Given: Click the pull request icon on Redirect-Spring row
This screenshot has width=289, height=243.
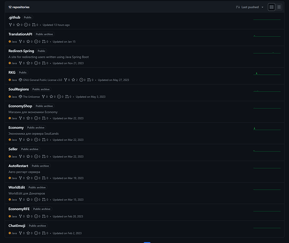Looking at the screenshot, I should [x=44, y=63].
